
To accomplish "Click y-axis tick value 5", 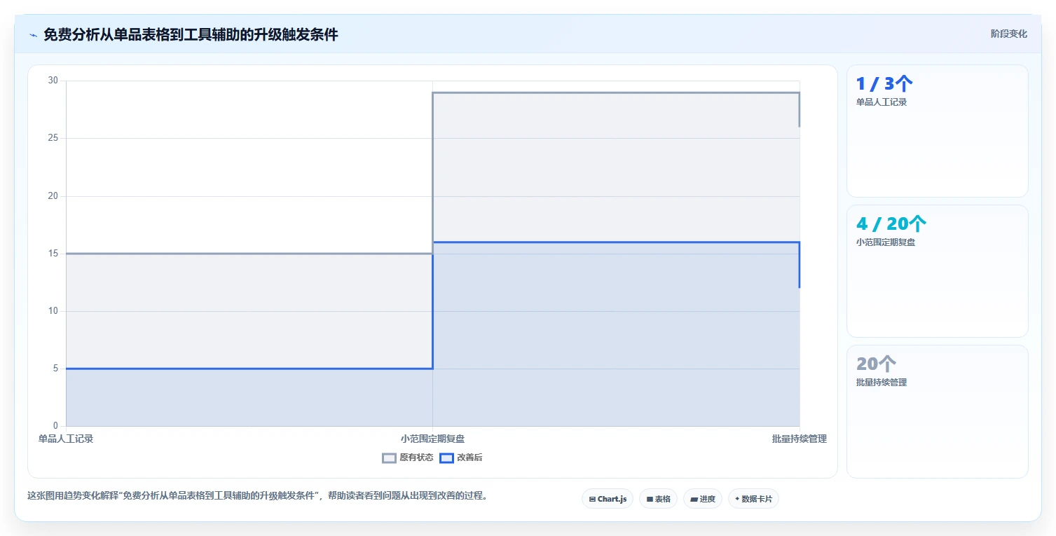I will [55, 369].
